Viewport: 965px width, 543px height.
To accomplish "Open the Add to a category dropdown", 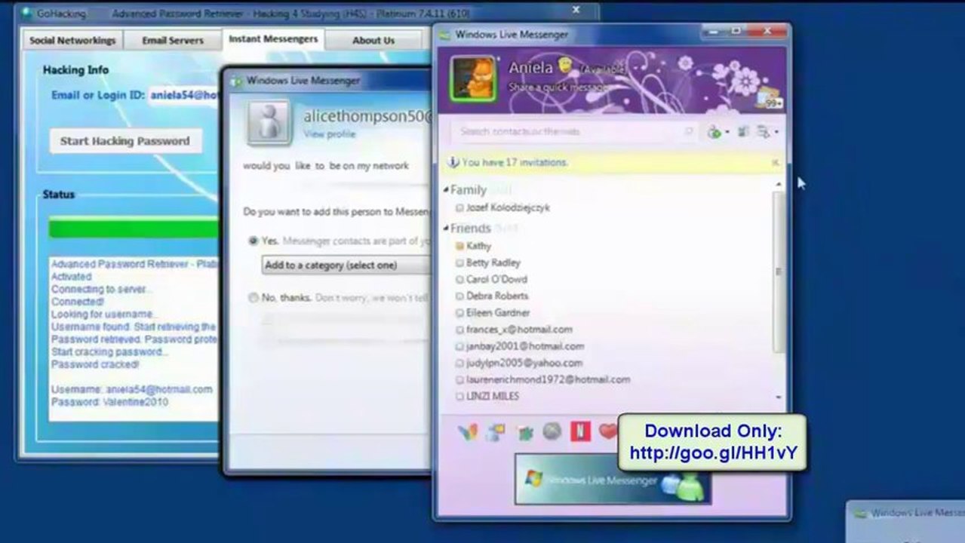I will pyautogui.click(x=346, y=265).
